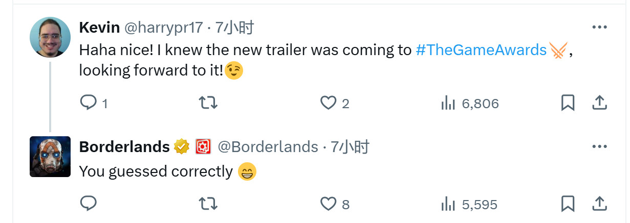Open more options on Kevin's tweet
The width and height of the screenshot is (630, 223).
coord(599,27)
